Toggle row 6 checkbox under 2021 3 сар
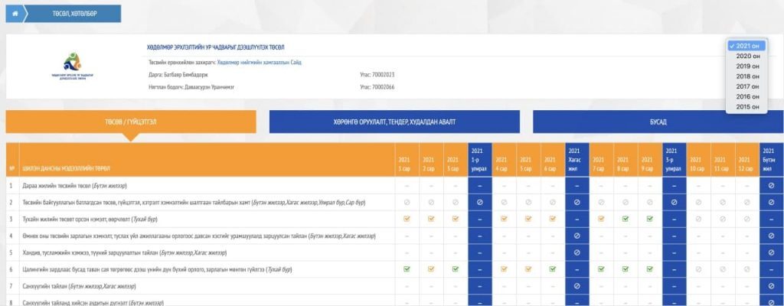 (455, 269)
